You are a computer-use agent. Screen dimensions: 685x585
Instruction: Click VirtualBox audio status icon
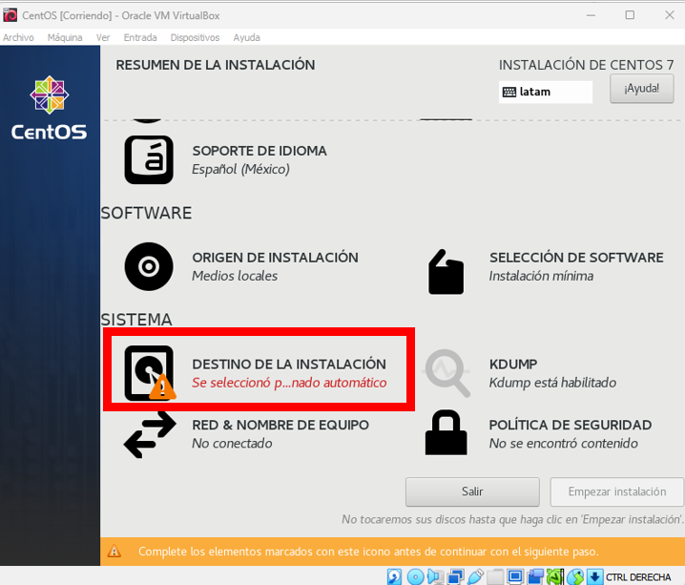[x=436, y=576]
